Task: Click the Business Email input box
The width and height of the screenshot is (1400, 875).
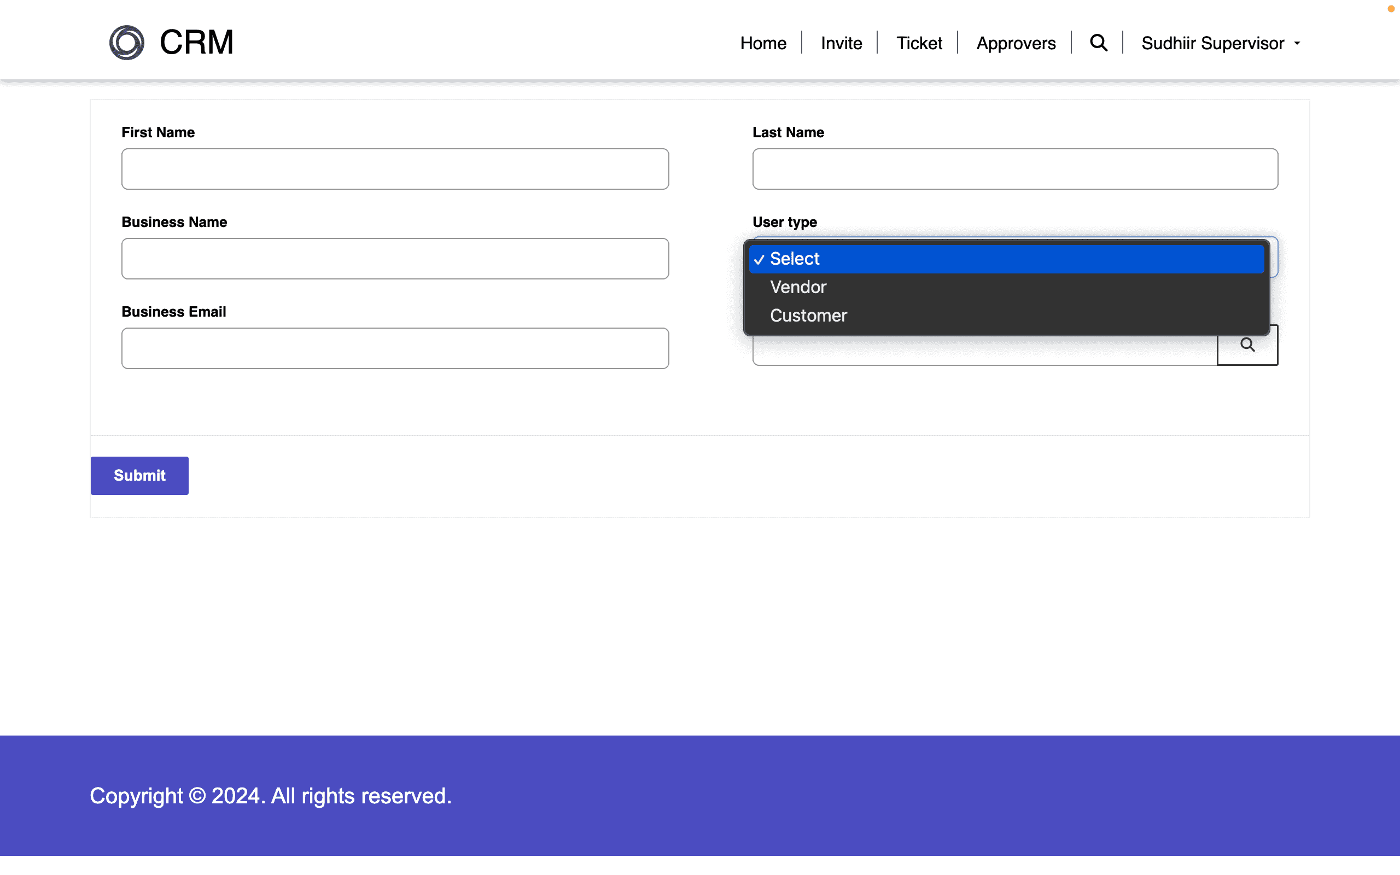Action: click(395, 348)
